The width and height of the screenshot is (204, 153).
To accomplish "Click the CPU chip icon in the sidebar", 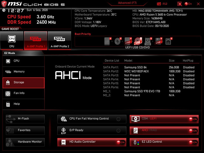I will [8, 61].
